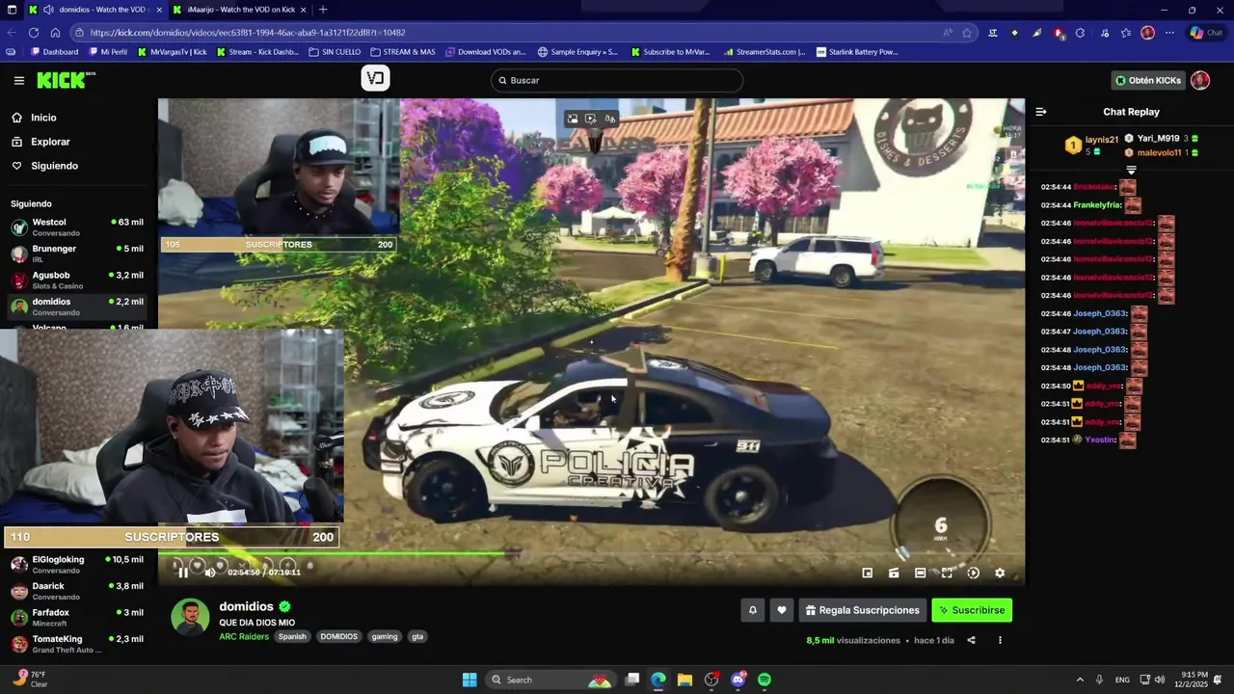
Task: Open domidios channel avatar
Action: pyautogui.click(x=190, y=618)
